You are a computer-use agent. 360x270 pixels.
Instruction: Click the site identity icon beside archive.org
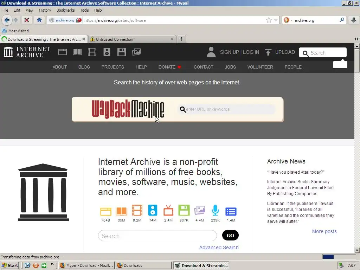(x=52, y=20)
